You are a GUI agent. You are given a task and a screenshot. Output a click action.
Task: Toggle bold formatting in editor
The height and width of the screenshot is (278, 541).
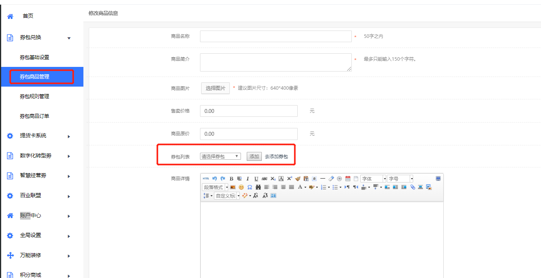pos(231,179)
